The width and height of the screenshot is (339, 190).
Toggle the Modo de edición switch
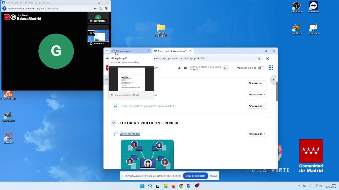(261, 68)
